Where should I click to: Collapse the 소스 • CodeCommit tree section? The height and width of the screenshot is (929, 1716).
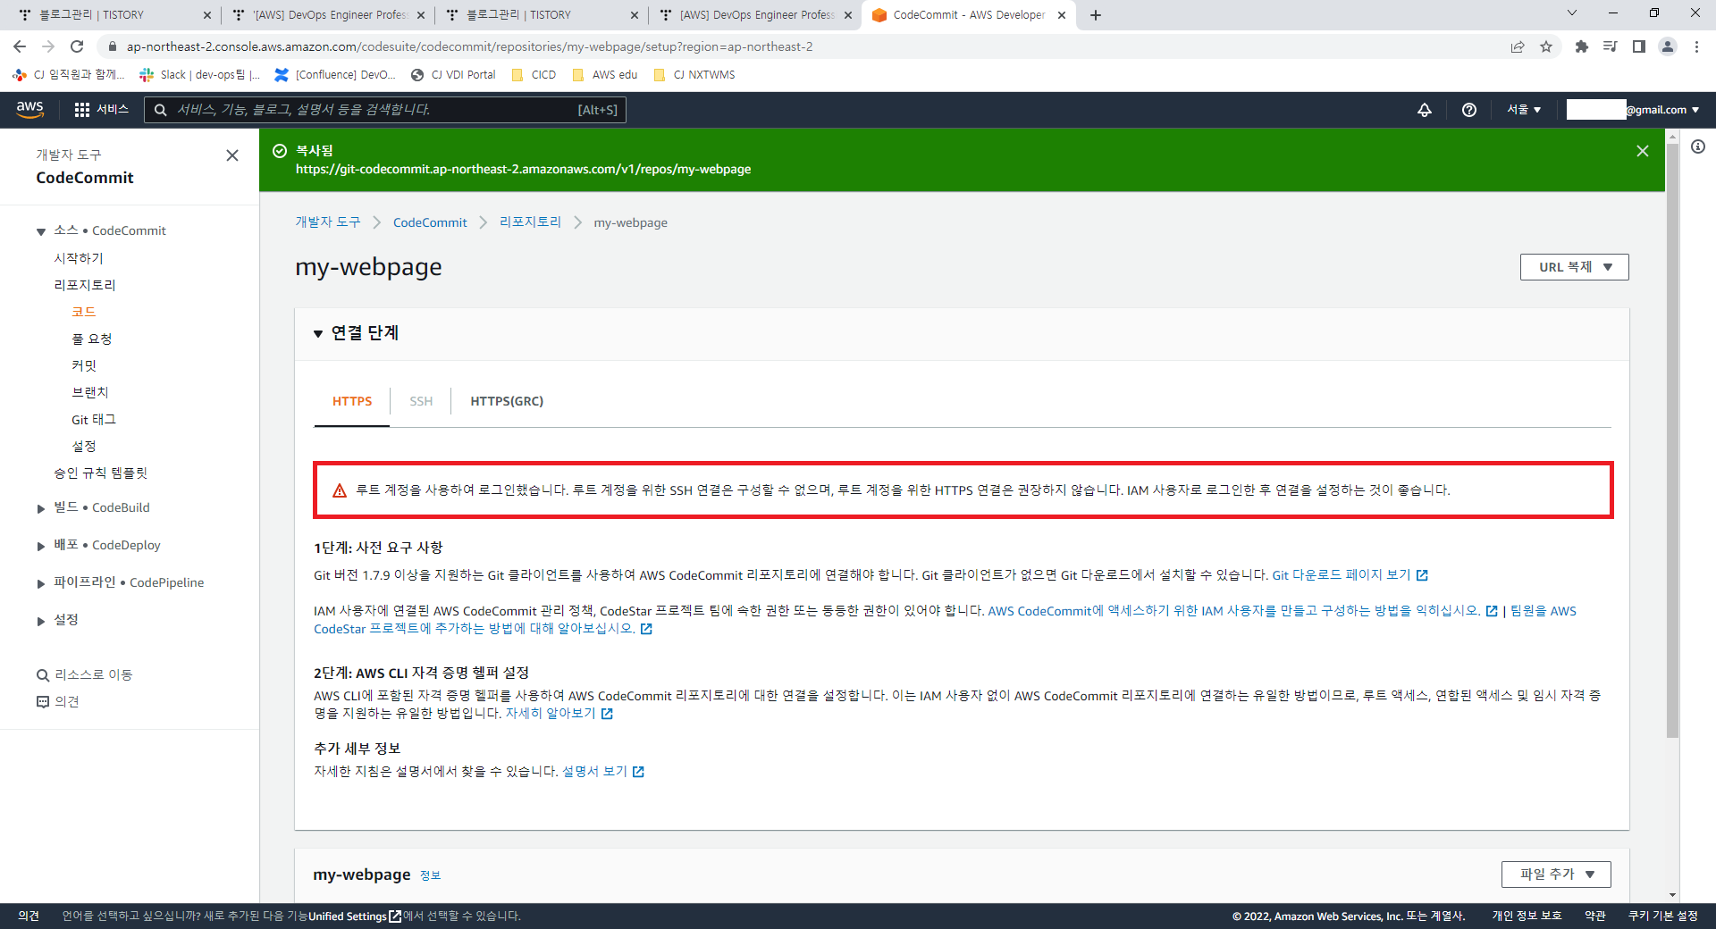41,231
